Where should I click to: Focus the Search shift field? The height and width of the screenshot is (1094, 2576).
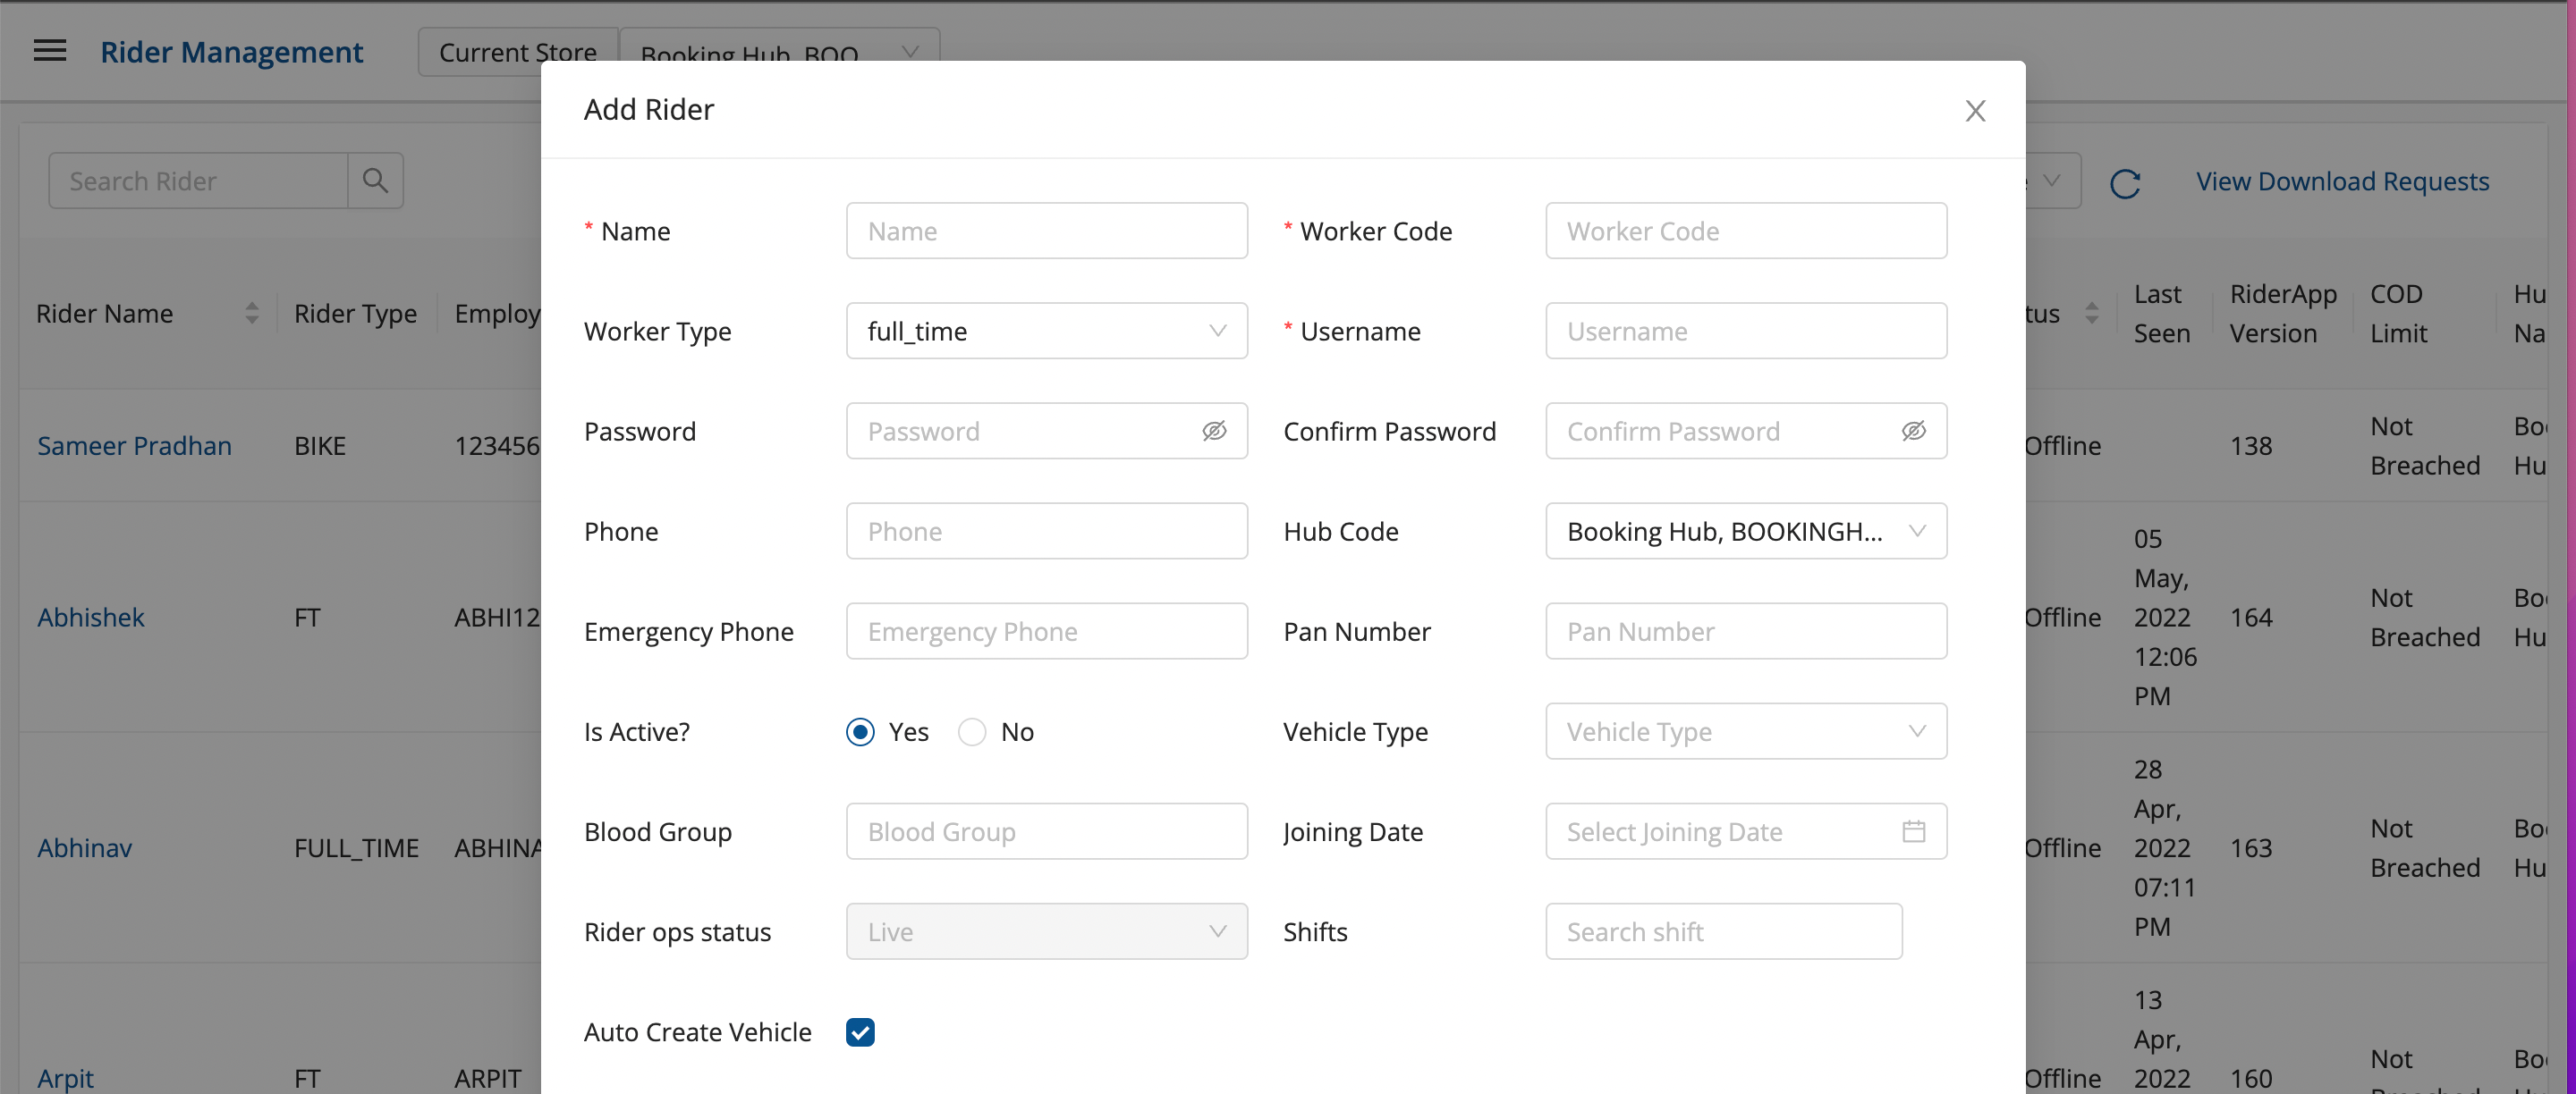pos(1723,931)
